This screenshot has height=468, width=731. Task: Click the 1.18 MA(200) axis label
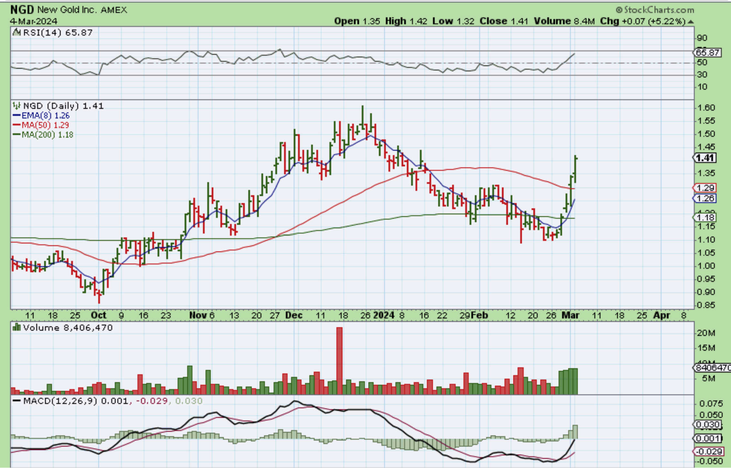705,217
